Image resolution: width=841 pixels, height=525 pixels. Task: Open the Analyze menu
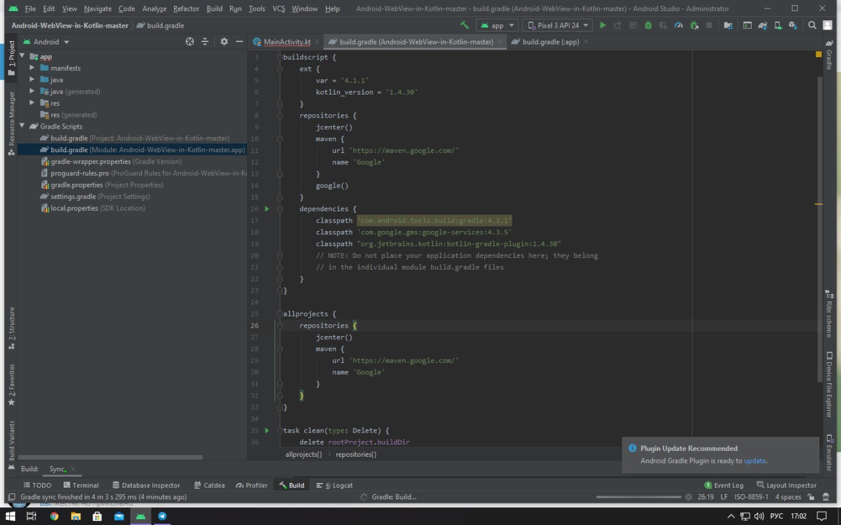tap(154, 9)
